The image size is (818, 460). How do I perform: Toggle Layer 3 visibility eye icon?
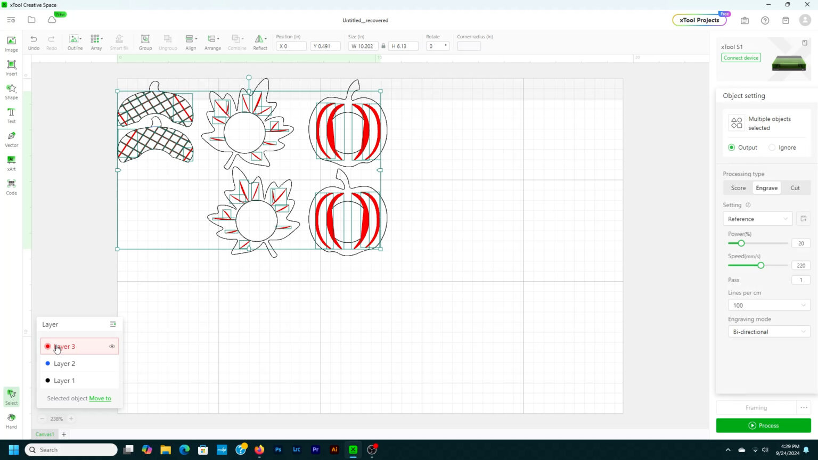112,347
